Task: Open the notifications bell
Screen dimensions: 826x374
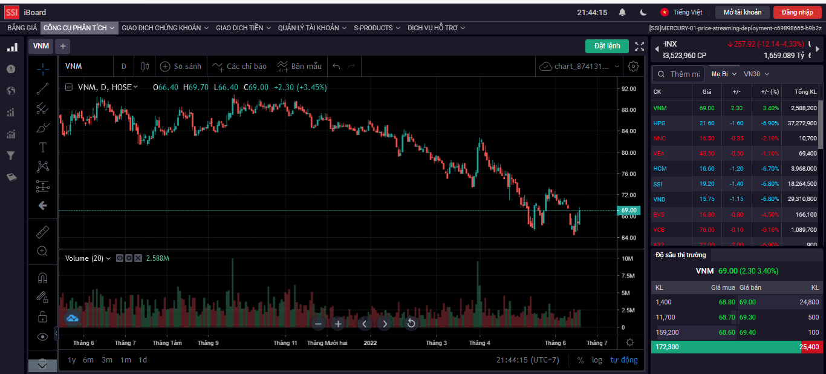Action: tap(622, 12)
